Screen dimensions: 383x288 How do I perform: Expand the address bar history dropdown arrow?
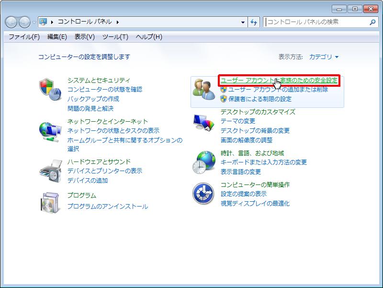[243, 22]
